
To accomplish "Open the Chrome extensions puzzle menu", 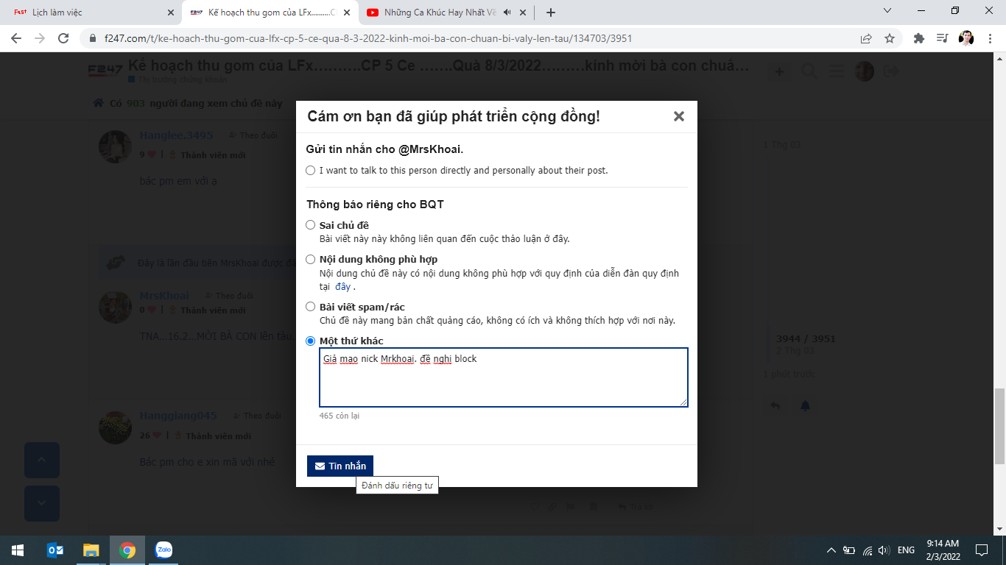I will [x=918, y=38].
